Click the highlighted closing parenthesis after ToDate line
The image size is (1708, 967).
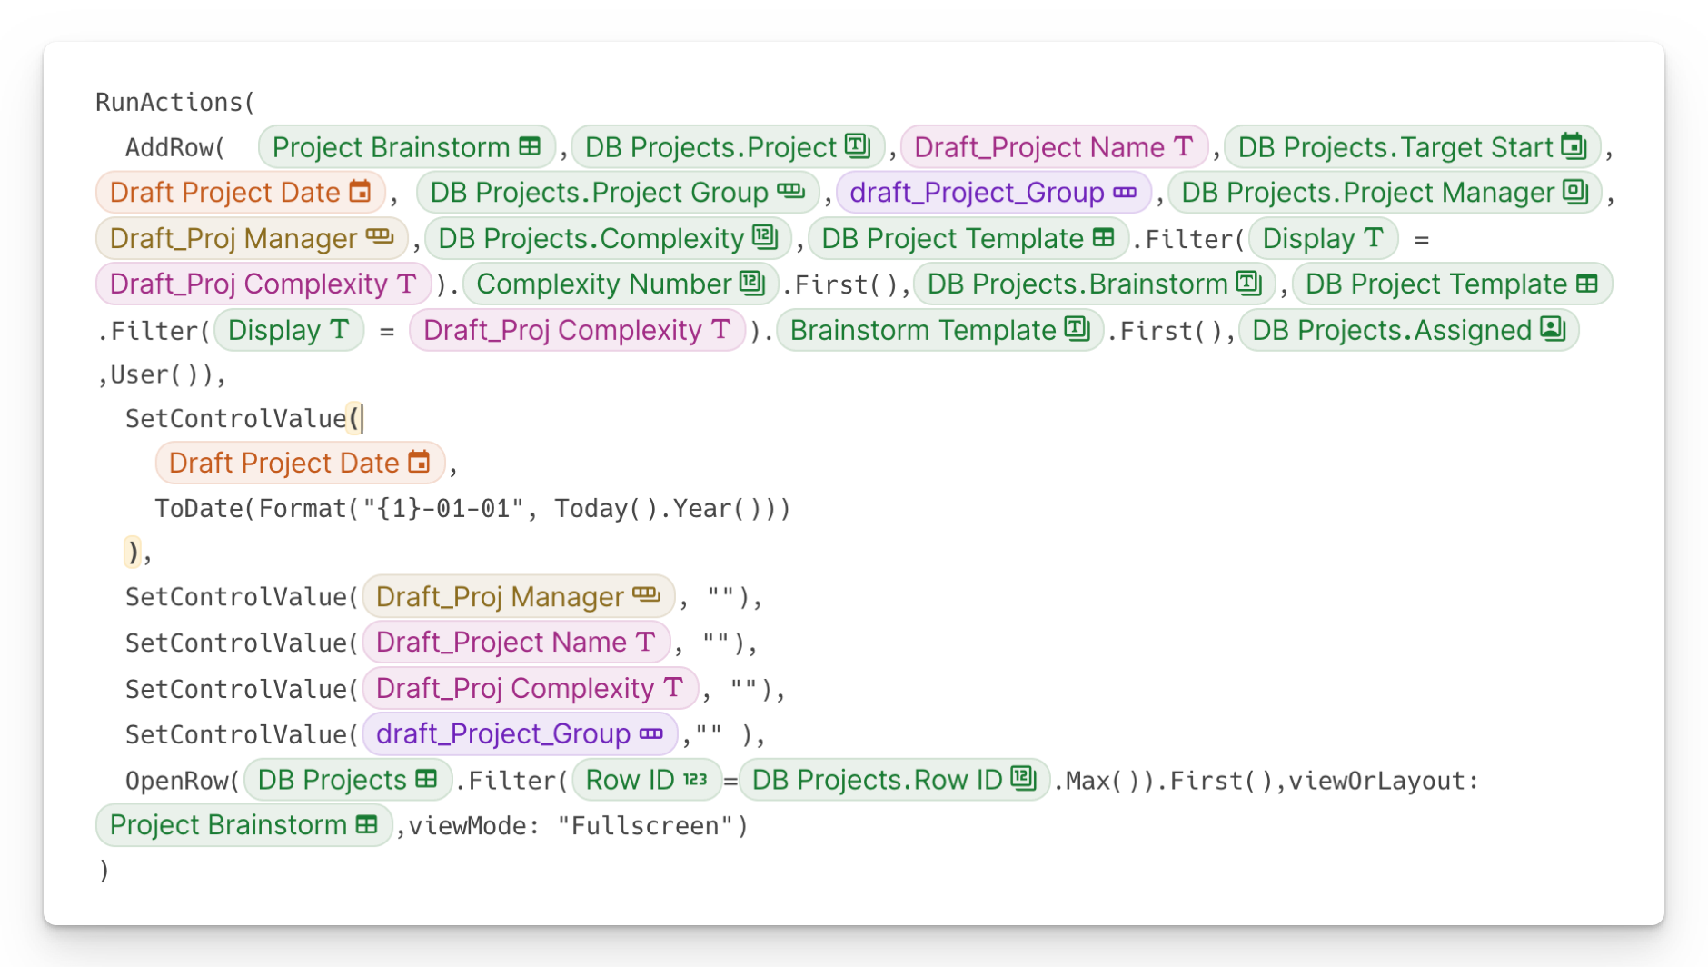click(133, 552)
